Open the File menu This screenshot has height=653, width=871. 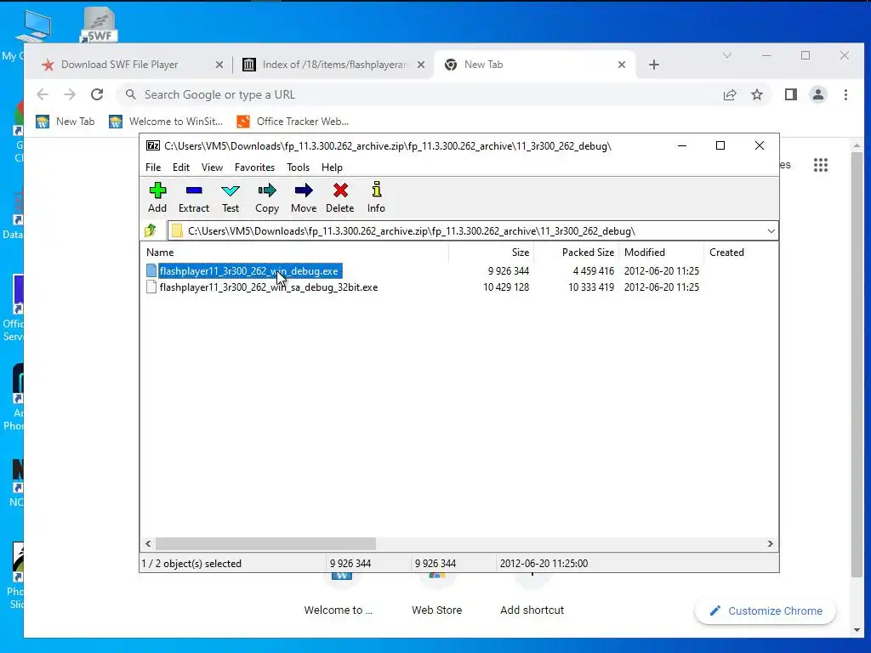point(153,168)
